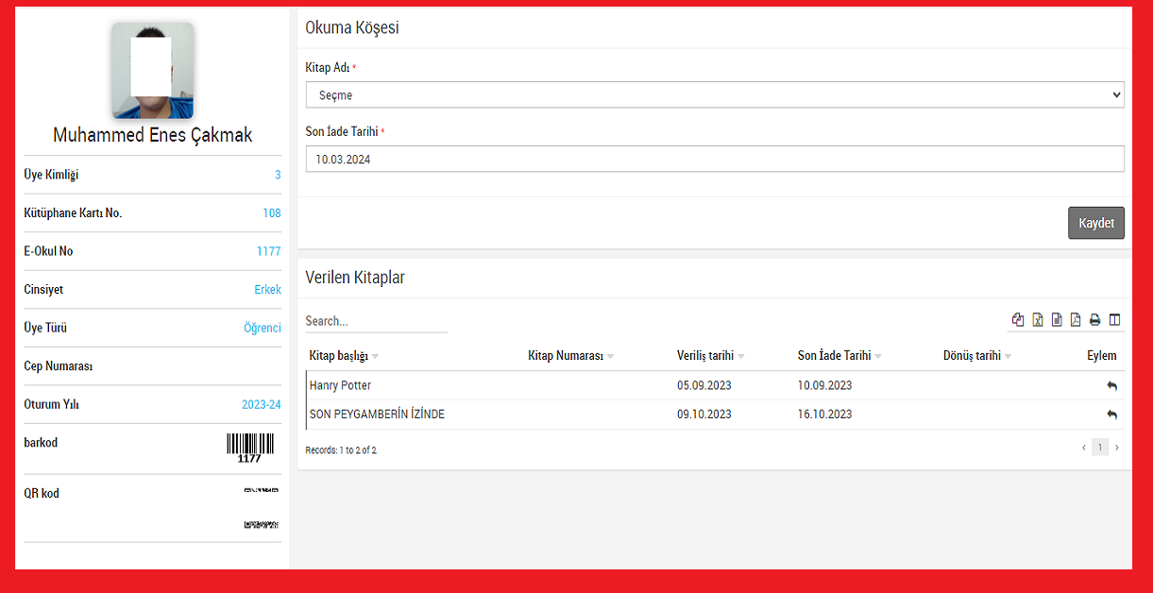The width and height of the screenshot is (1153, 593).
Task: Export issued books to Excel
Action: click(1037, 320)
